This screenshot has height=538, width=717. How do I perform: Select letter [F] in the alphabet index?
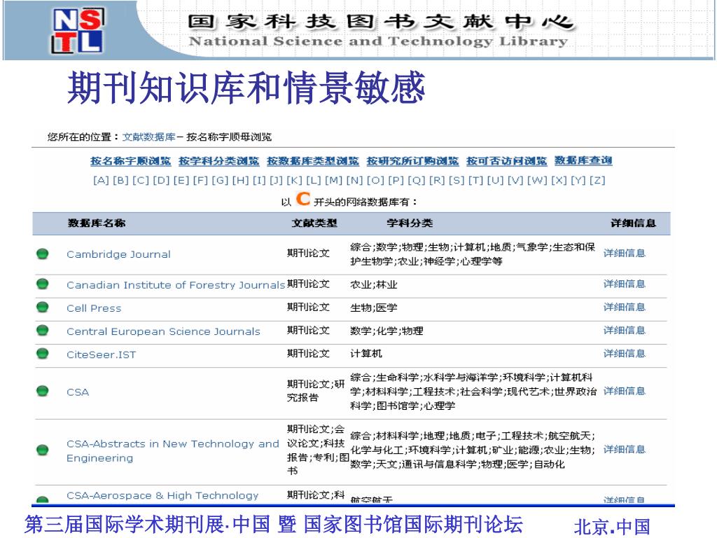[x=200, y=180]
